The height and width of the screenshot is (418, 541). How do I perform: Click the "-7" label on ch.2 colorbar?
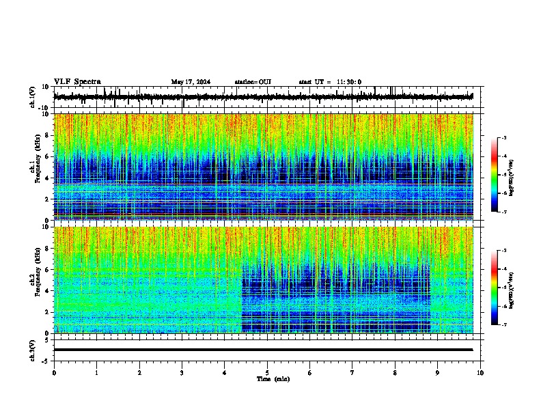pyautogui.click(x=503, y=325)
